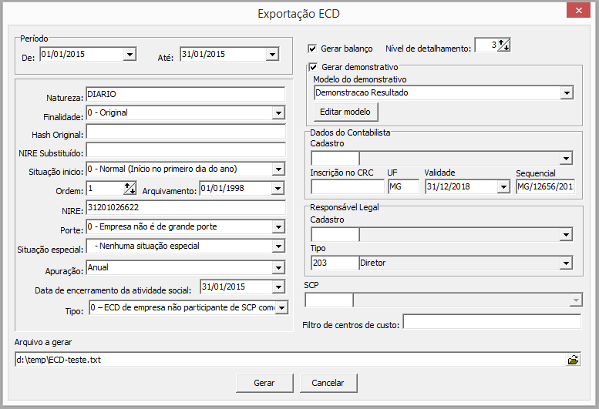Click the Nível de detalhamento spinner arrows

point(503,45)
